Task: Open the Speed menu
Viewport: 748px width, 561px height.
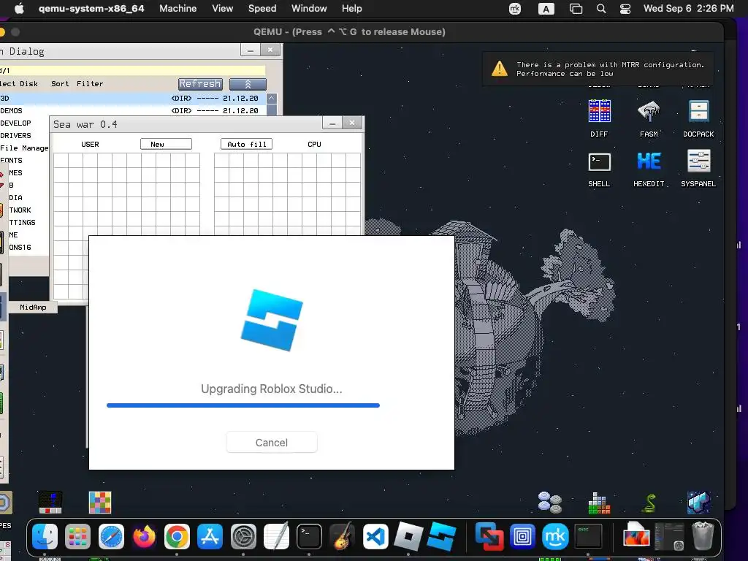Action: pos(262,9)
